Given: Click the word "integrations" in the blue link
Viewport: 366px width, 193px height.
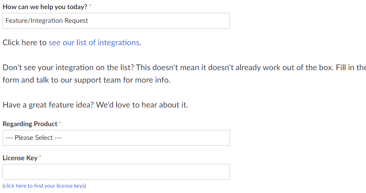Looking at the screenshot, I should click(119, 42).
